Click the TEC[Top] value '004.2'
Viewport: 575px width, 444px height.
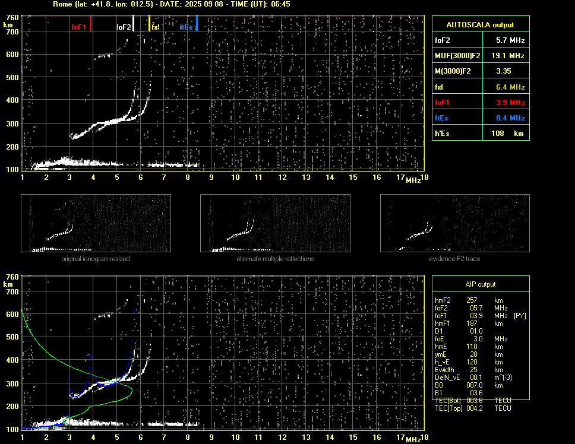[x=474, y=408]
